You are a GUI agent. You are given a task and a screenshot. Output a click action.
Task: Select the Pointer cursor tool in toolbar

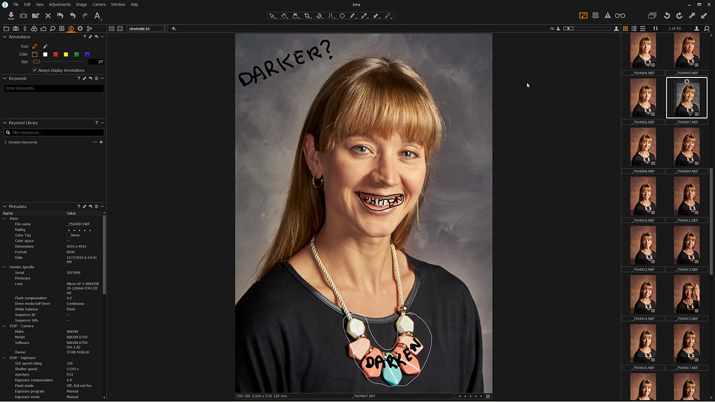pyautogui.click(x=272, y=15)
